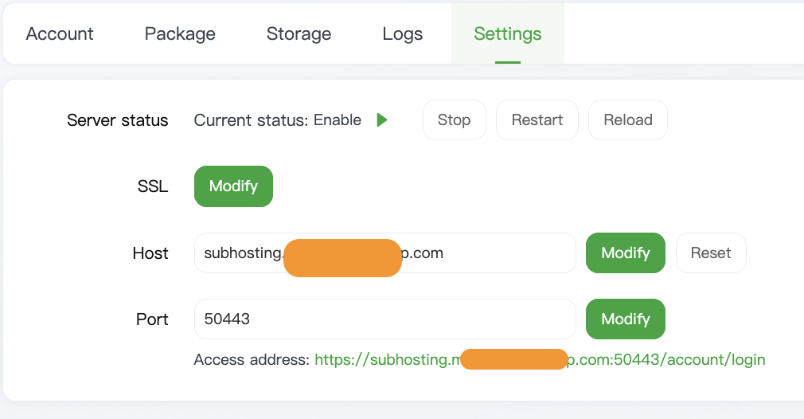Switch to the Package tab

pyautogui.click(x=180, y=33)
